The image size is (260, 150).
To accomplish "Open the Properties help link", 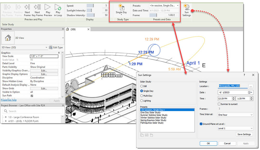I will pos(9,100).
